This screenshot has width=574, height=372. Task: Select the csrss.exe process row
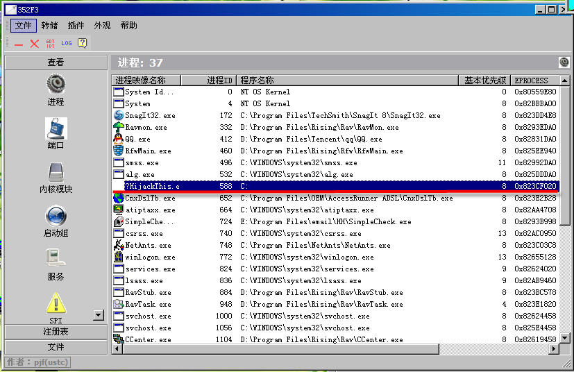click(335, 233)
